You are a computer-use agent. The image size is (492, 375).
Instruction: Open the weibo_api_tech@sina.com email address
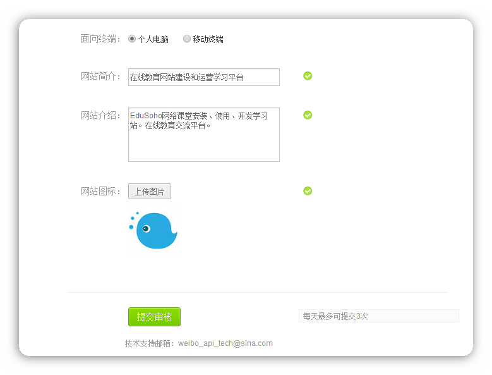(x=225, y=343)
